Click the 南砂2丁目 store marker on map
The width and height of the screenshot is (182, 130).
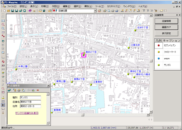pos(84,55)
